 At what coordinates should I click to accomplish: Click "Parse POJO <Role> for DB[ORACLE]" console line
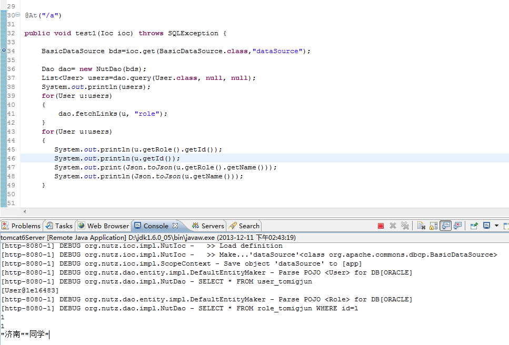[345, 299]
